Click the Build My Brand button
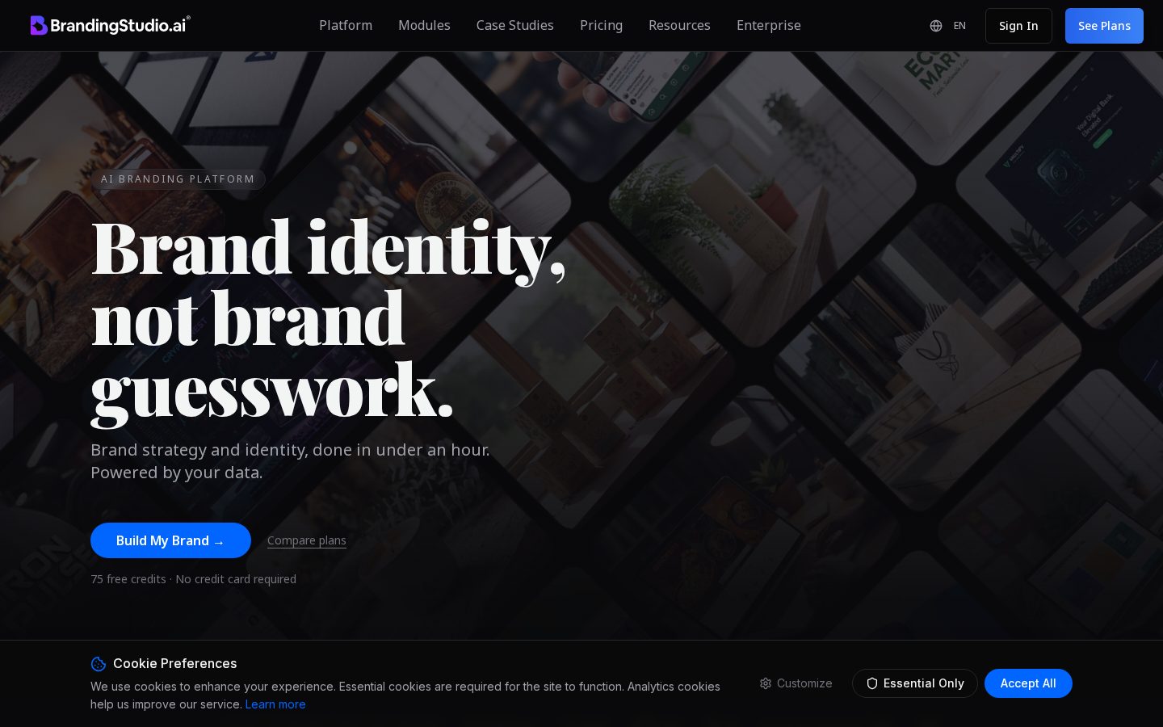This screenshot has width=1163, height=727. 170,540
